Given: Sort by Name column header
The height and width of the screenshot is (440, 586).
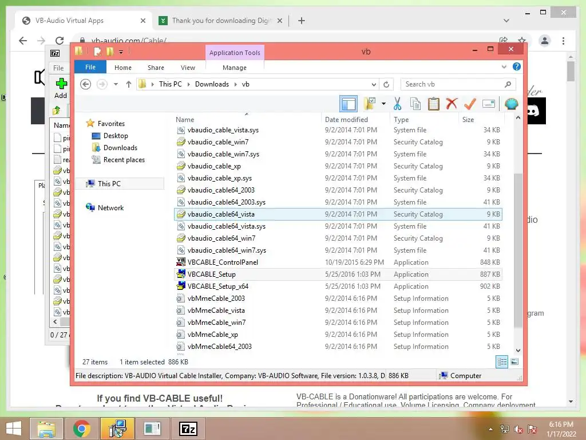Looking at the screenshot, I should 247,119.
